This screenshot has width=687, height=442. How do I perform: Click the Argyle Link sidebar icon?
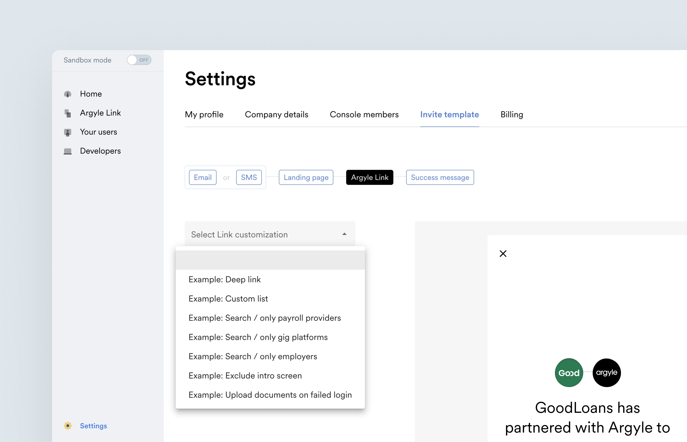pos(68,113)
